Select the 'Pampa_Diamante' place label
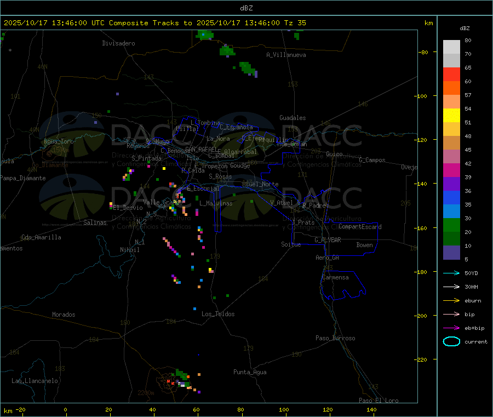This screenshot has height=417, width=493. pyautogui.click(x=23, y=178)
